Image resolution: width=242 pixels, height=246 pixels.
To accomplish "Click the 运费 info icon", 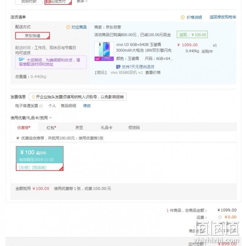I will pyautogui.click(x=220, y=217).
